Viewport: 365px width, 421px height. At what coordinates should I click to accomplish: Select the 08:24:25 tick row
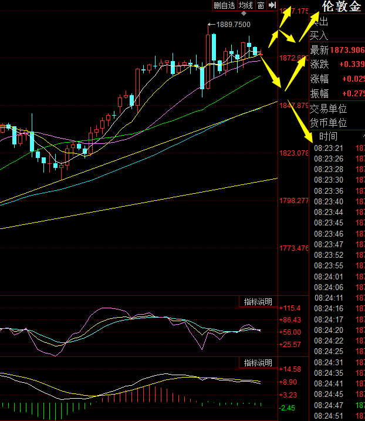[x=339, y=351]
